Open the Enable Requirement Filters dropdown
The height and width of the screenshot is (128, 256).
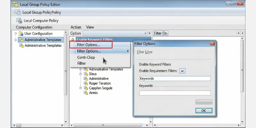click(182, 71)
